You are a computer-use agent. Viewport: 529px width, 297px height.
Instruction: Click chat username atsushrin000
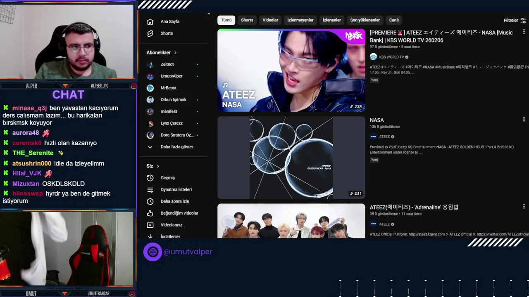pos(32,164)
